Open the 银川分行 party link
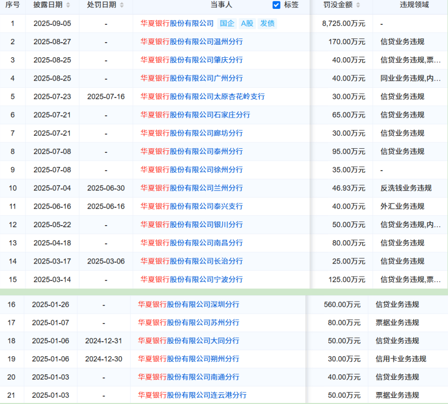 coord(191,225)
